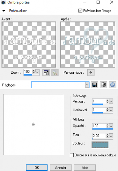Click the shadow offset crosshair handle
The height and width of the screenshot is (171, 118).
[34, 124]
